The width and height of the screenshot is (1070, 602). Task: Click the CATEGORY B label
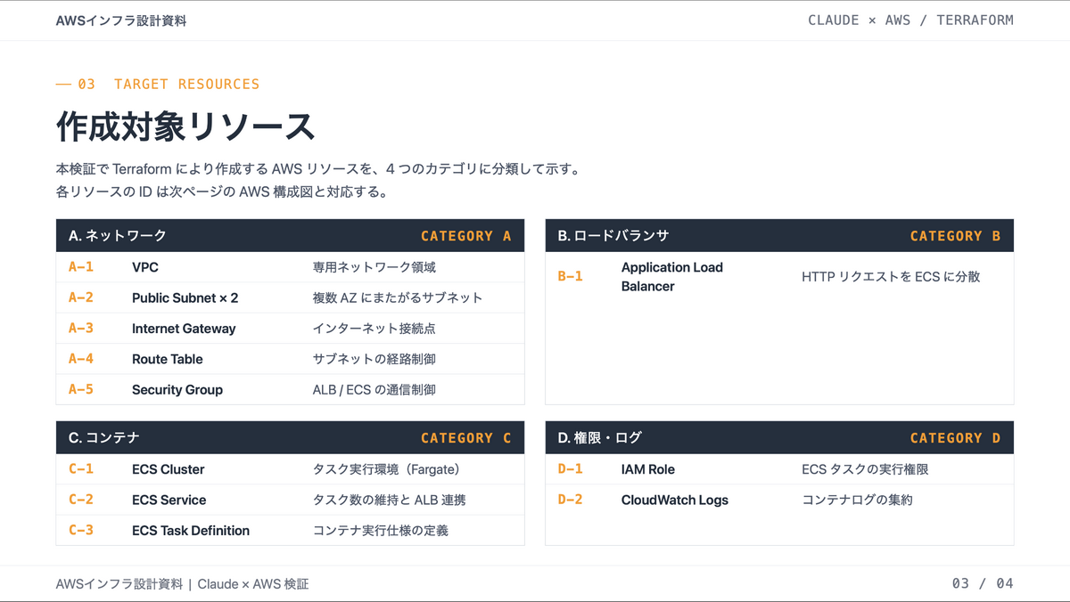956,236
